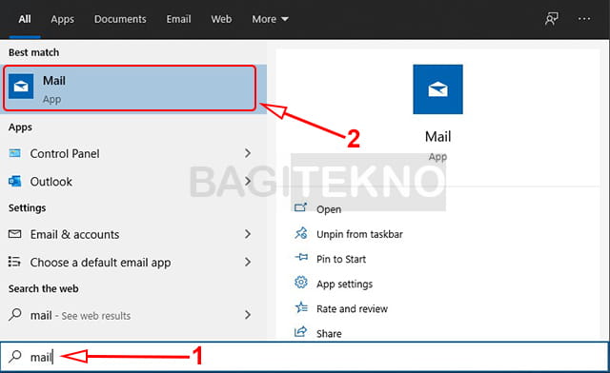Select Unpin from taskbar
This screenshot has width=610, height=373.
(359, 234)
